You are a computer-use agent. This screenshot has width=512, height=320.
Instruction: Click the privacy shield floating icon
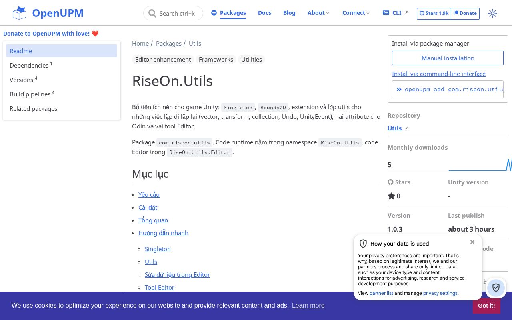(496, 288)
